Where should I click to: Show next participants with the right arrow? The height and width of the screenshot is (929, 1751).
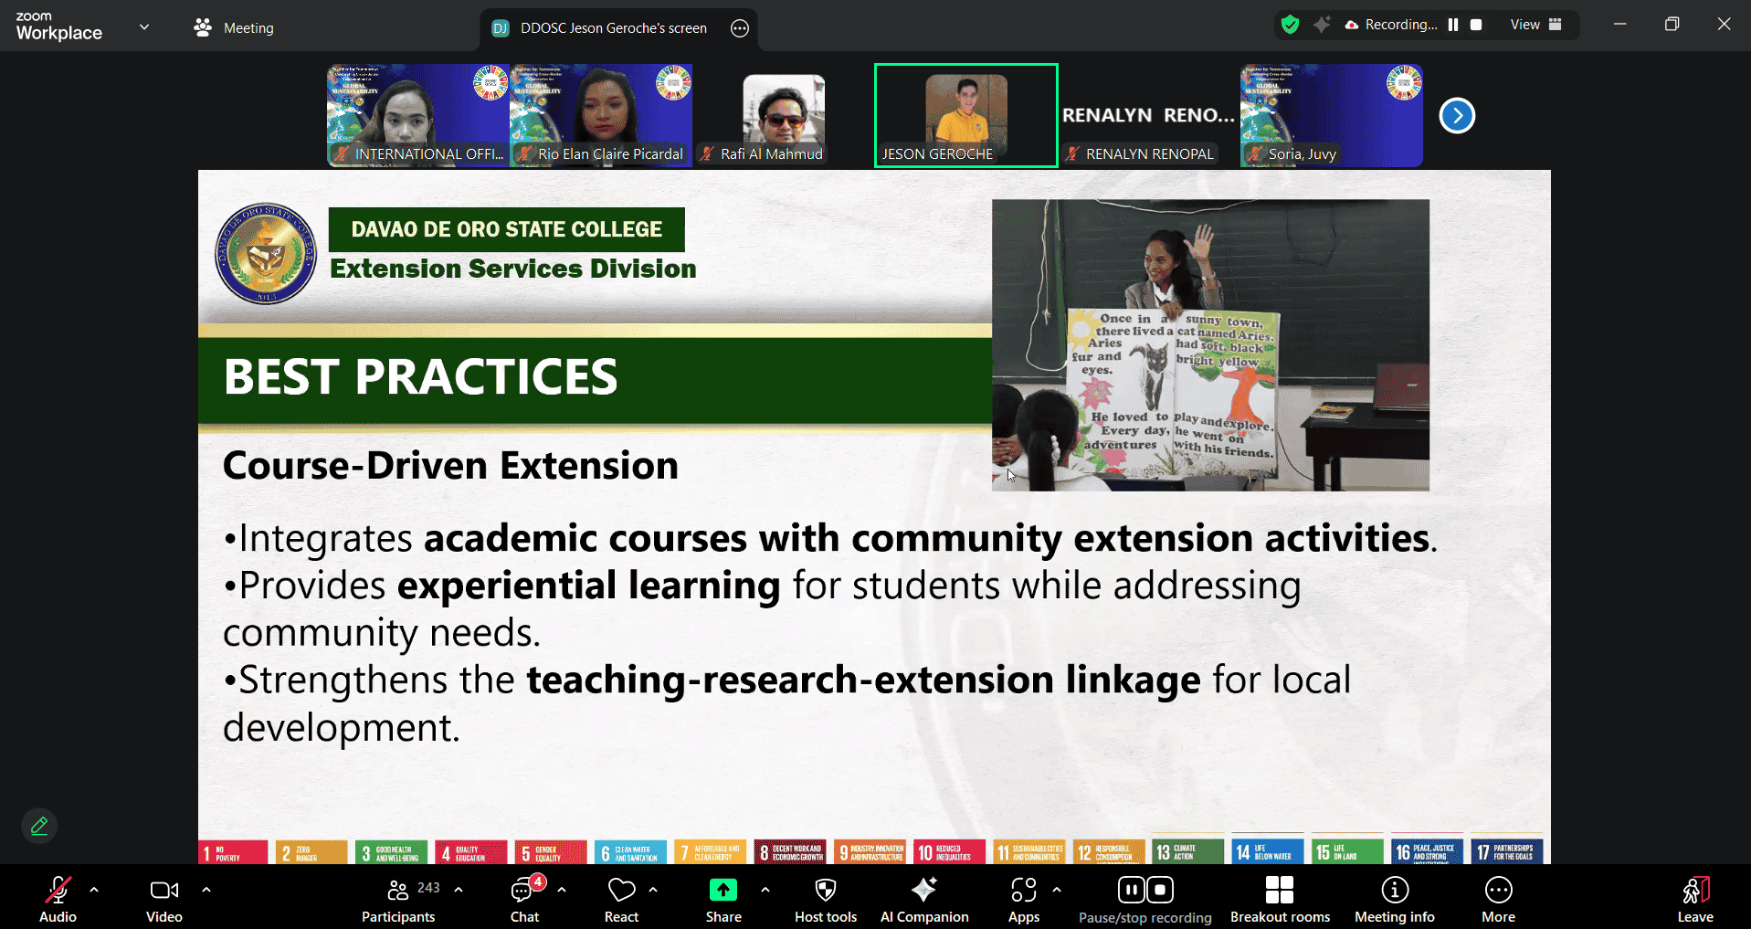tap(1457, 116)
